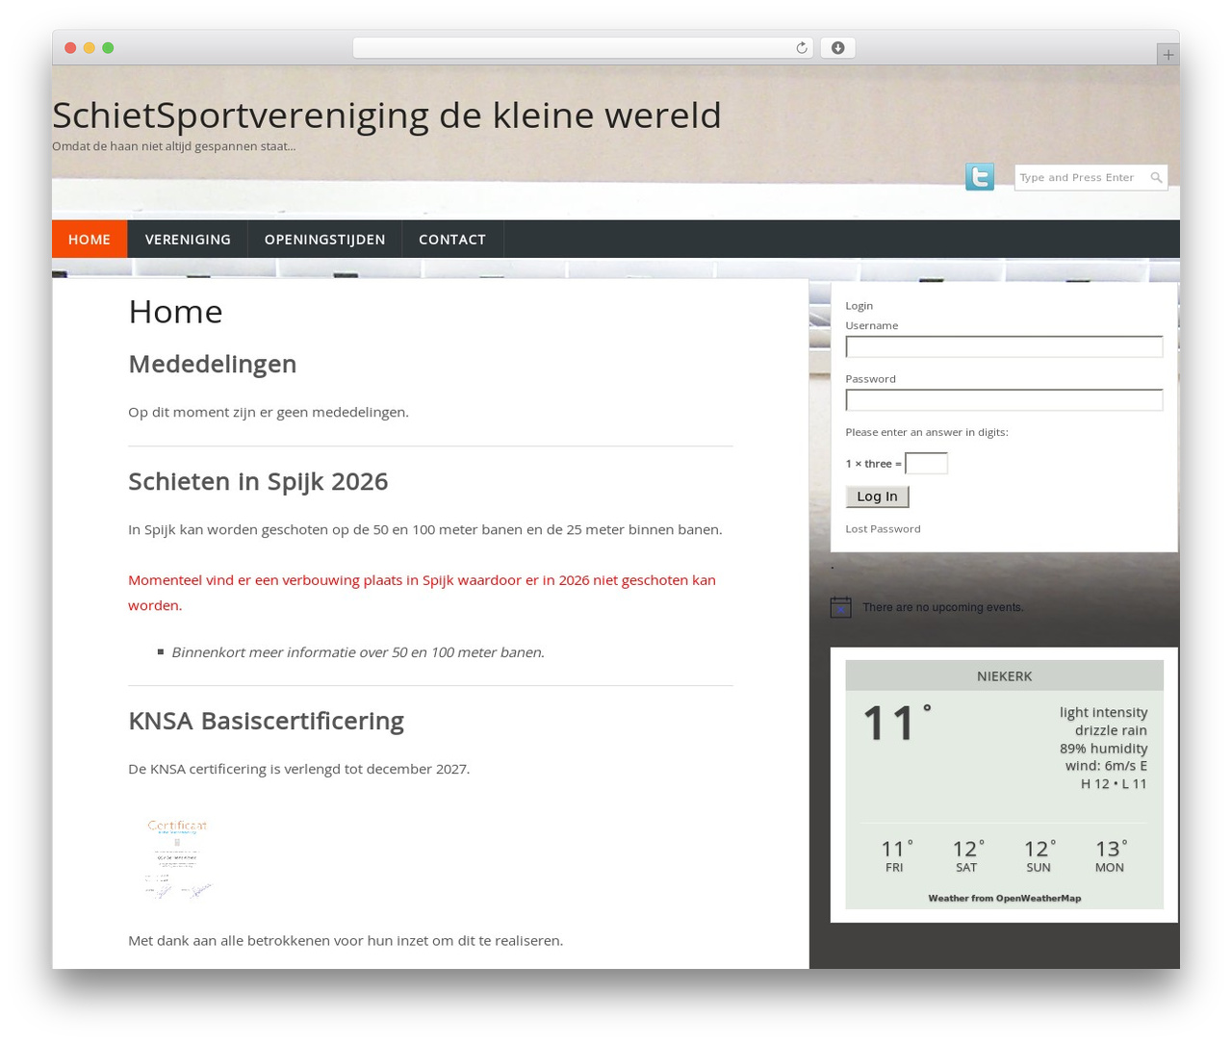
Task: Click the NIEKERK weather widget header
Action: coord(1004,675)
